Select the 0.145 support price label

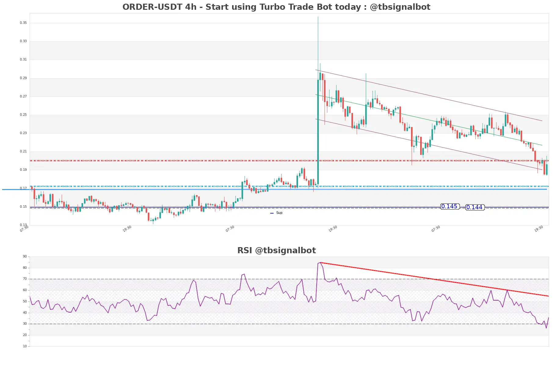pos(450,206)
